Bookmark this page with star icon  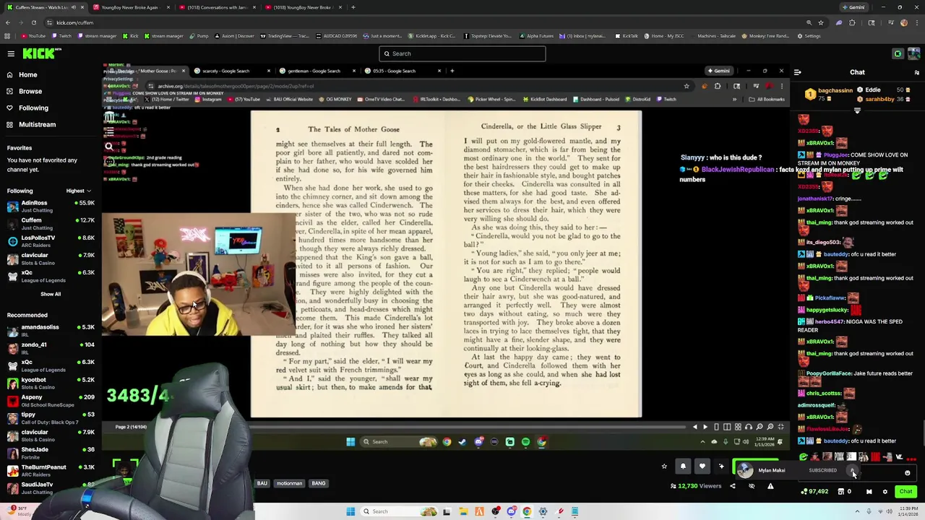(821, 22)
